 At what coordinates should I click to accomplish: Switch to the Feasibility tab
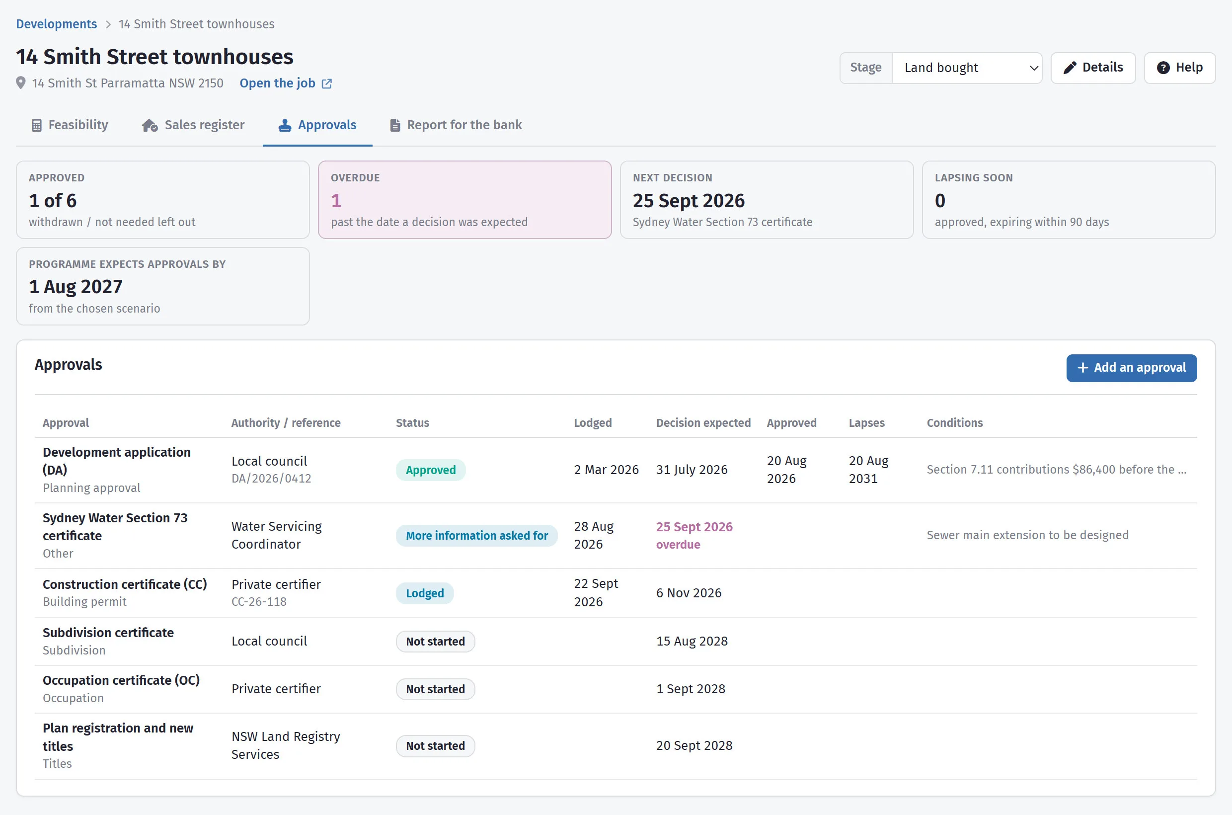click(70, 125)
